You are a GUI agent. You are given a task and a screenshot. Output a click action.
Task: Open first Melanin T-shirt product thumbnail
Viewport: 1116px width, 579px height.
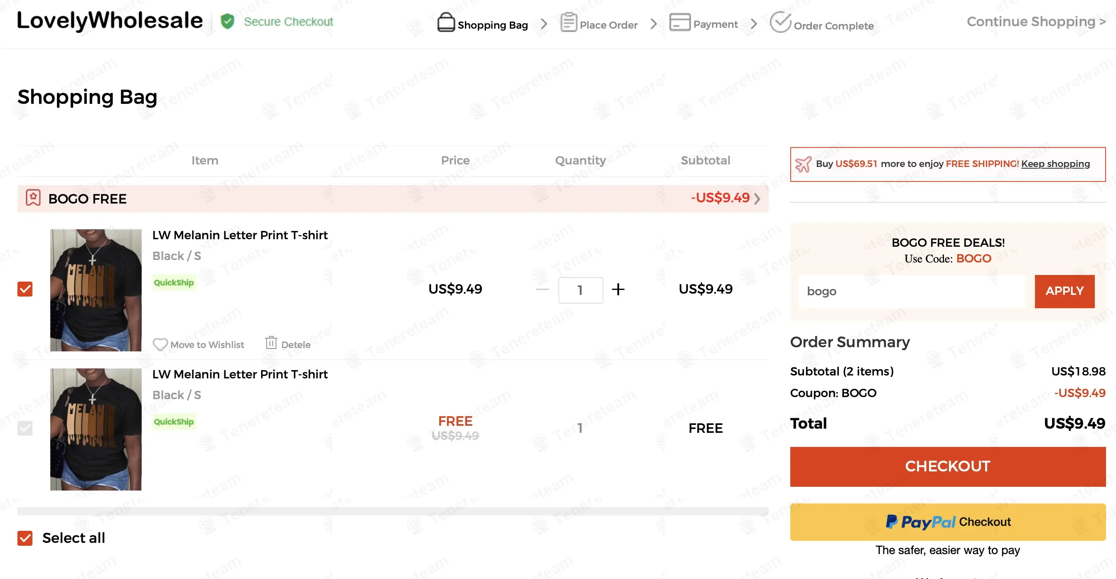(x=96, y=290)
